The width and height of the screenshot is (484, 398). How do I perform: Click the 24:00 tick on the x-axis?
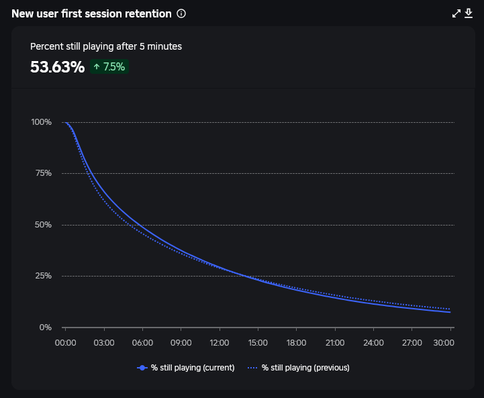tap(374, 342)
